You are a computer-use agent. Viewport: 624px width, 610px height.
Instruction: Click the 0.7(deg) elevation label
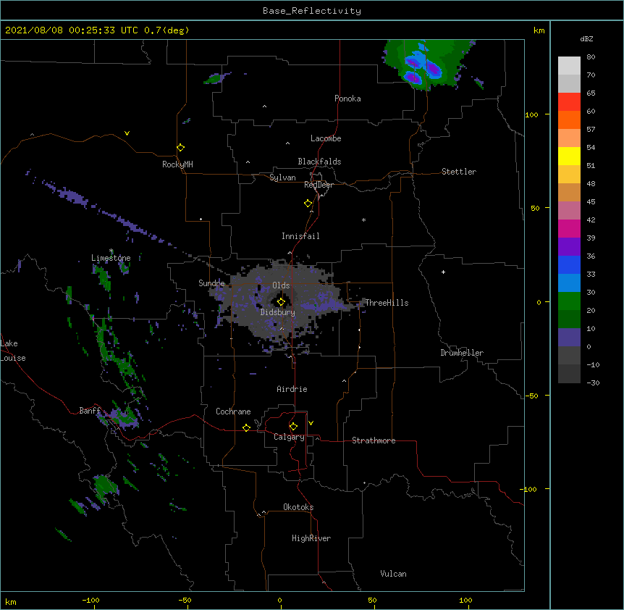(166, 30)
